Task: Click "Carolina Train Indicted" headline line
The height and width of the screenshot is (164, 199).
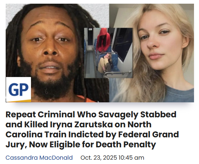Action: (55, 135)
